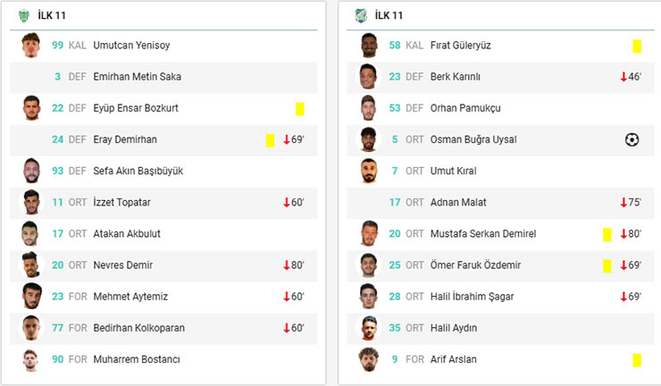
Task: Click the left İLK 11 heading
Action: click(x=53, y=15)
